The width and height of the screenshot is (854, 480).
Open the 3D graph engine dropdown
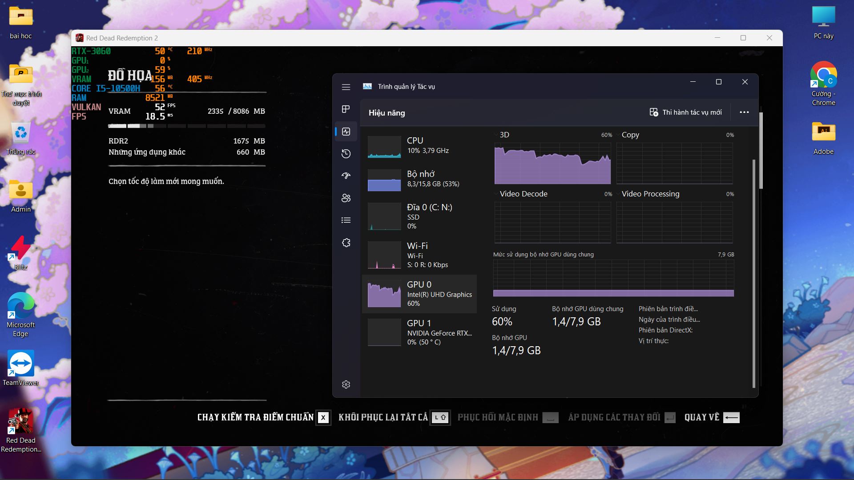502,135
